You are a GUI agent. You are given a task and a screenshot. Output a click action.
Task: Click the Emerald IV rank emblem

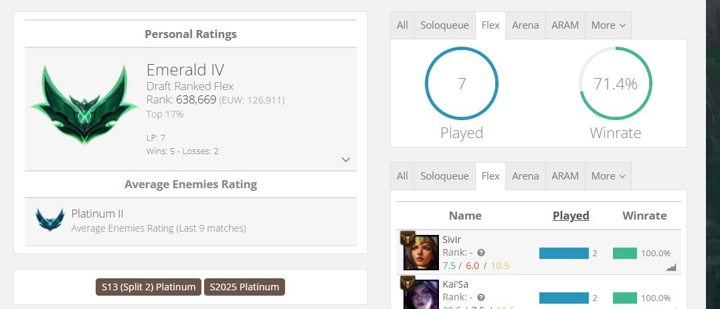pyautogui.click(x=84, y=105)
